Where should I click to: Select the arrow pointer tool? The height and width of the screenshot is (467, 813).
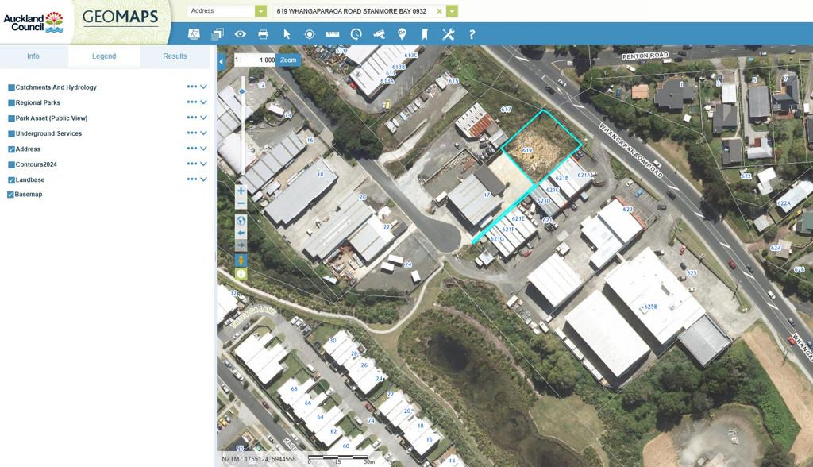coord(287,34)
